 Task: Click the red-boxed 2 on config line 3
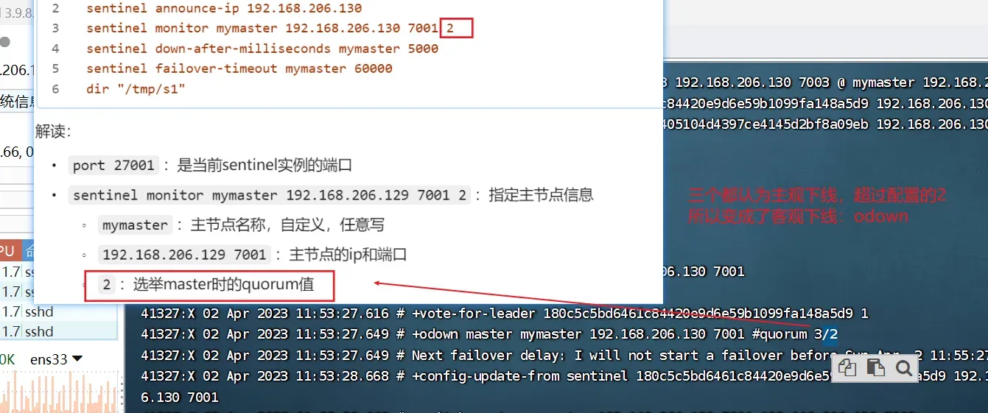click(456, 28)
